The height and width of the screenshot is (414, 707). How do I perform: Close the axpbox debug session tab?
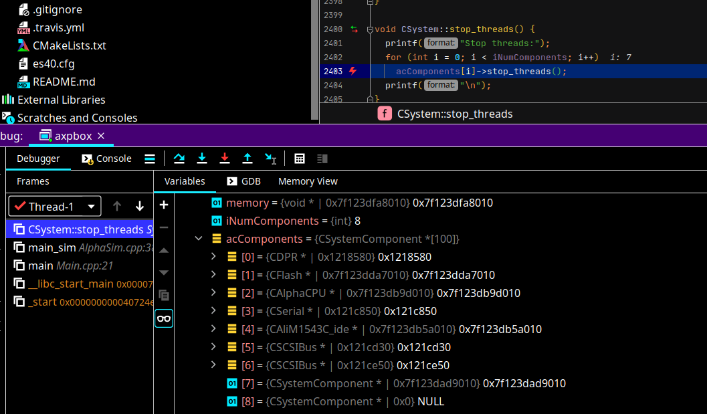pyautogui.click(x=101, y=136)
